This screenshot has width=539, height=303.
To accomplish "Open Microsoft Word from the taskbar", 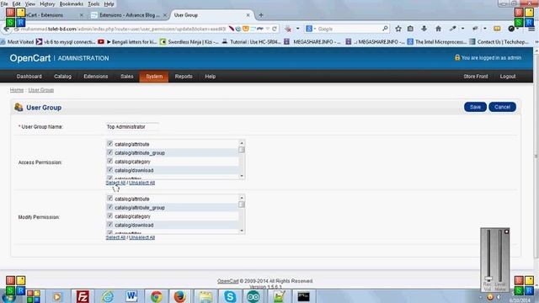I will (x=131, y=296).
